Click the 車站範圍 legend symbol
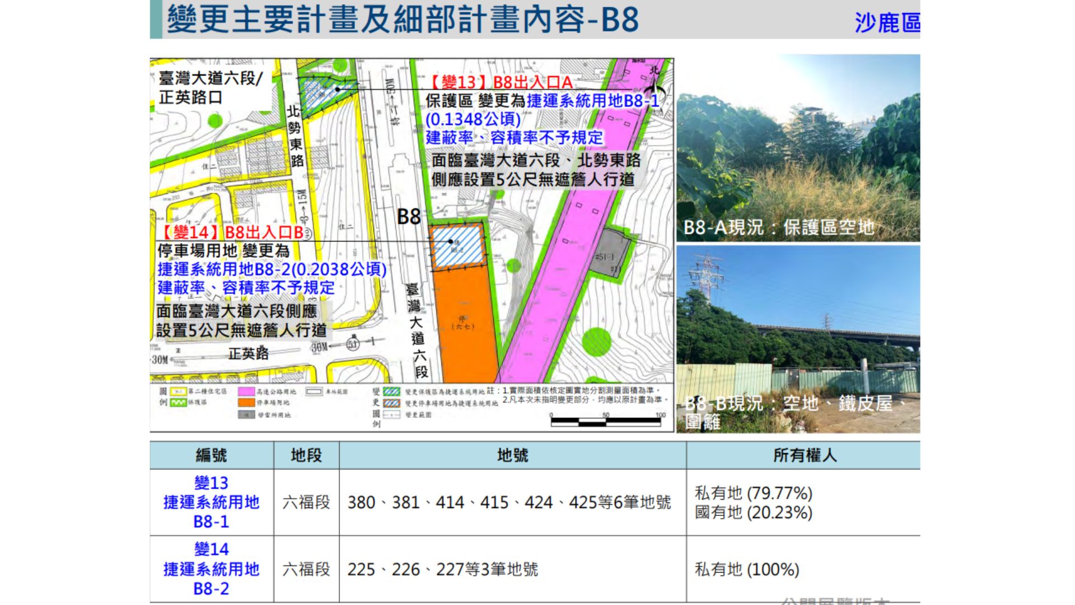The width and height of the screenshot is (1075, 605). click(314, 392)
